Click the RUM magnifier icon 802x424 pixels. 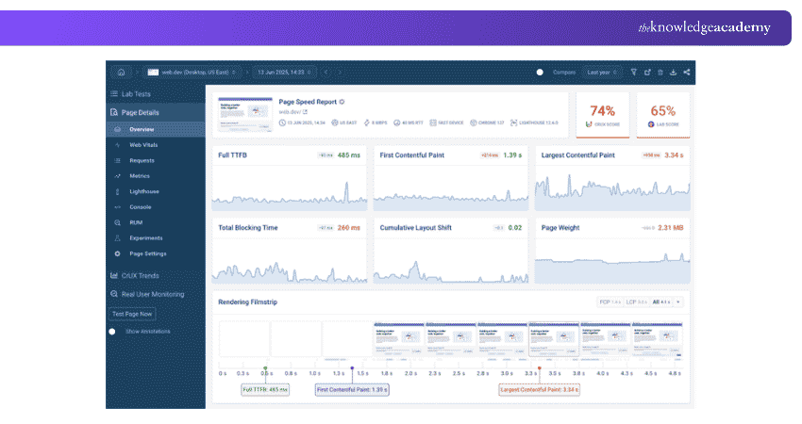(117, 222)
